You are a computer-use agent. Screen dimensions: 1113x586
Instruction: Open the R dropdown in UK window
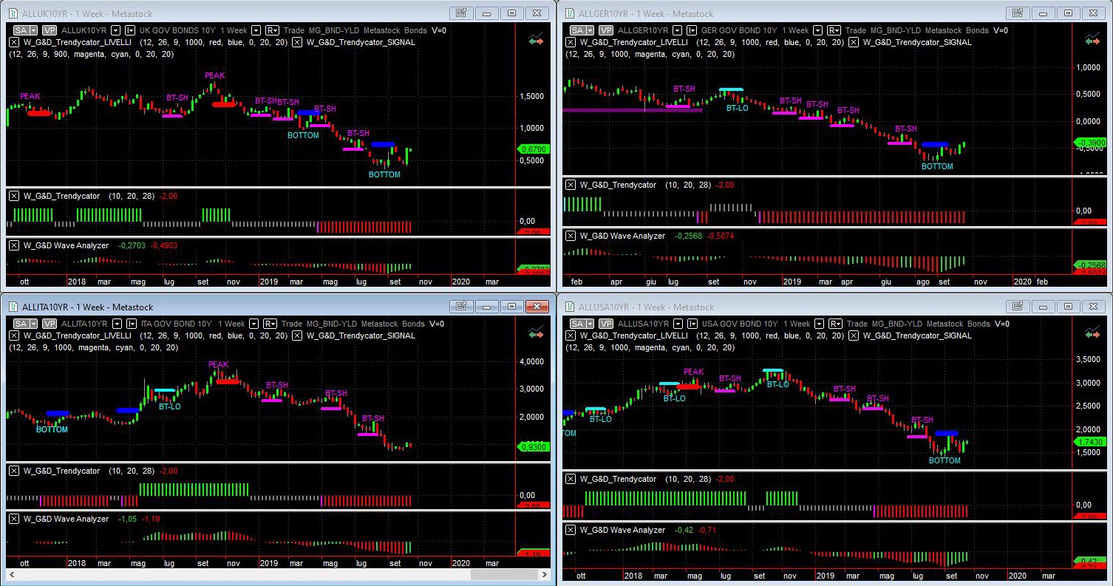coord(272,30)
